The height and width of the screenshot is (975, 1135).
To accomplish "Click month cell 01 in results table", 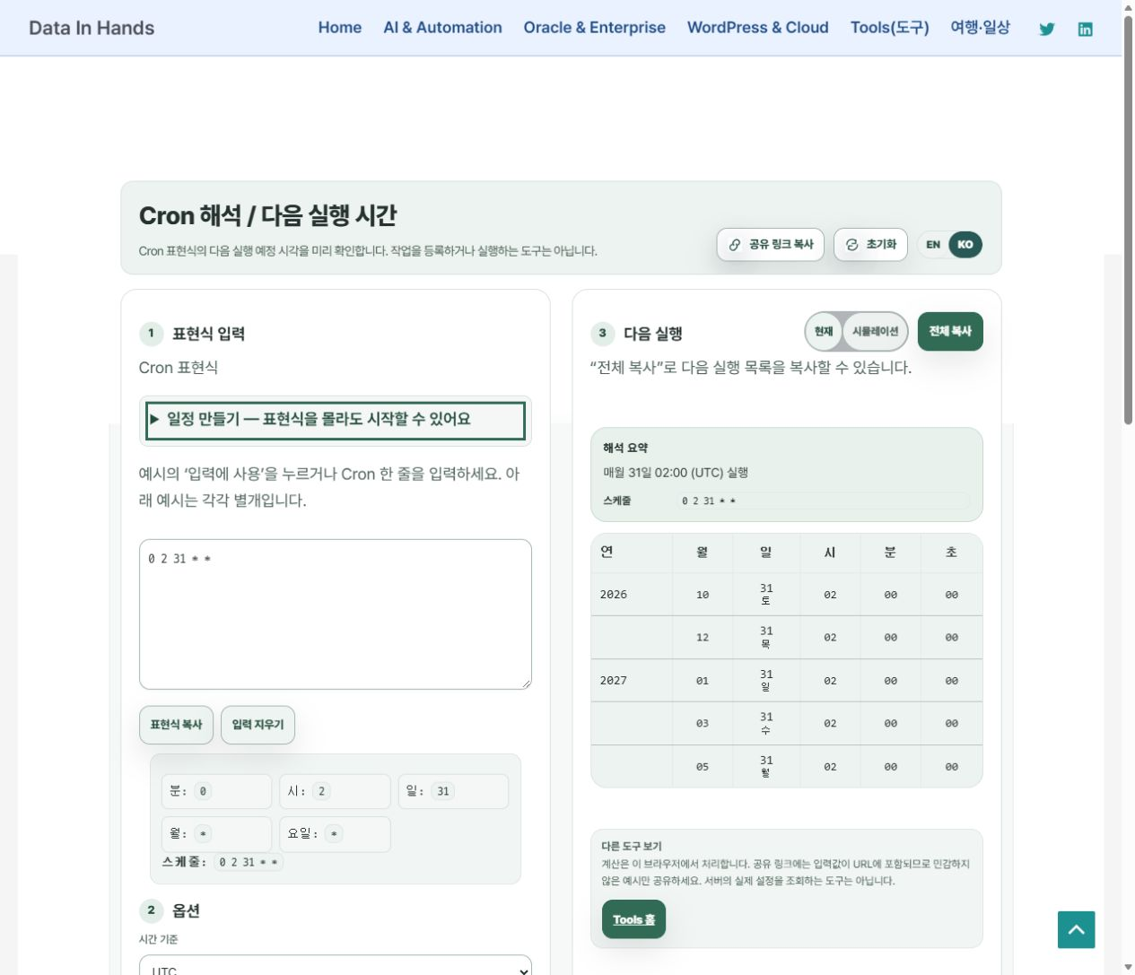I will tap(703, 681).
